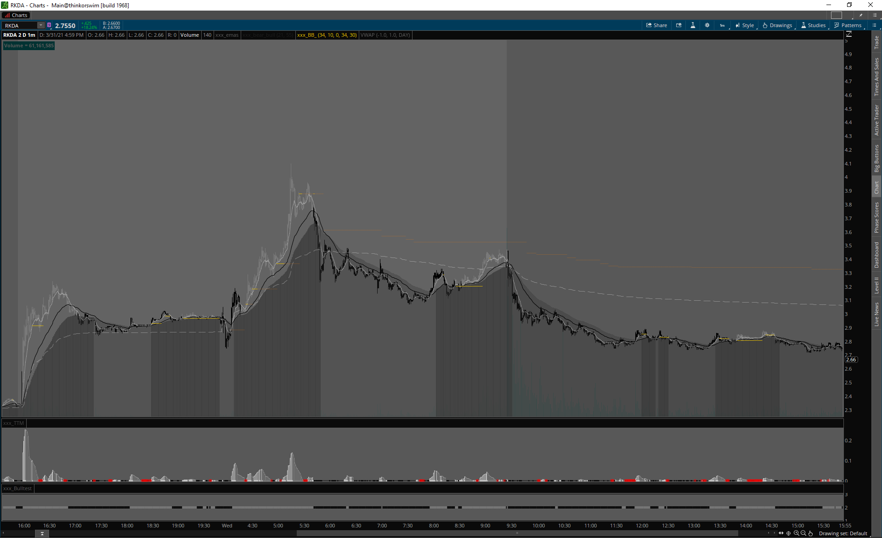882x538 pixels.
Task: Click the alert clock icon beside Share
Action: (x=678, y=25)
